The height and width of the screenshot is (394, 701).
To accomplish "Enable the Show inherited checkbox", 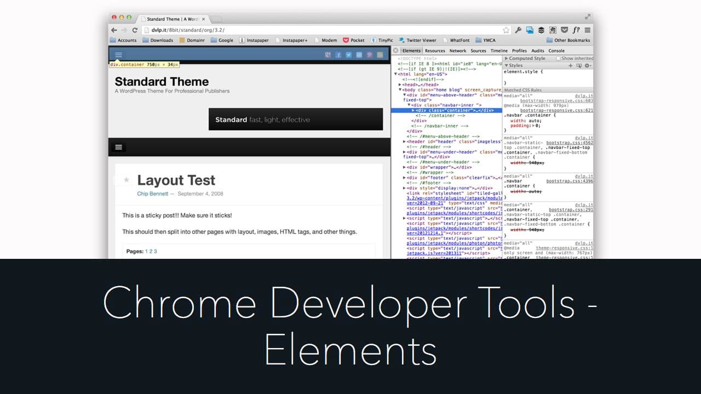I will click(x=558, y=58).
